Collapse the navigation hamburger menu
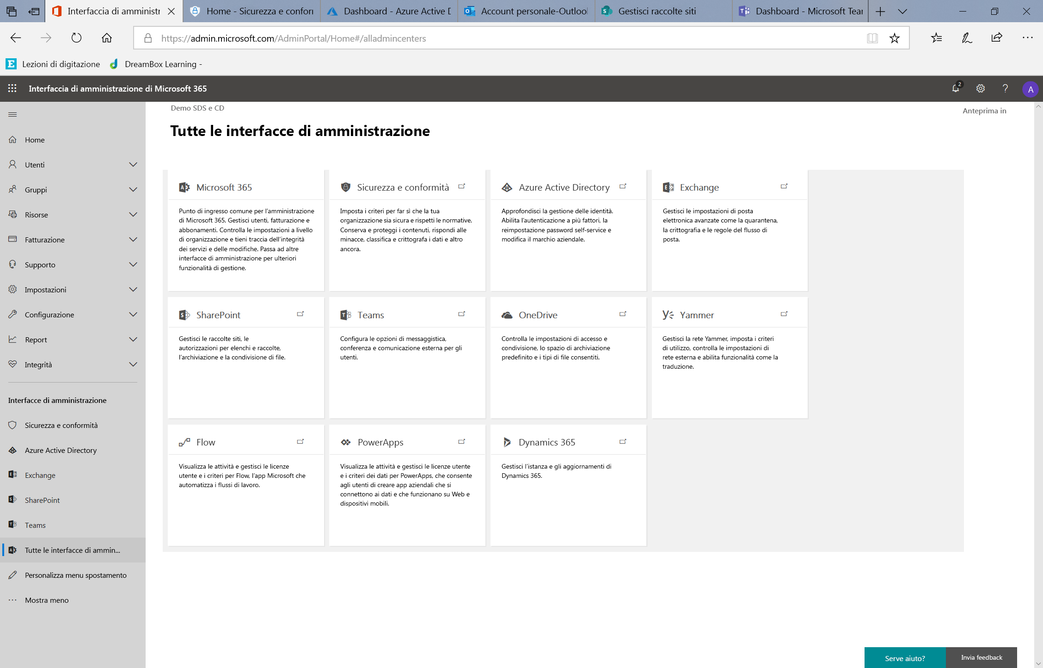This screenshot has width=1043, height=668. click(x=12, y=114)
